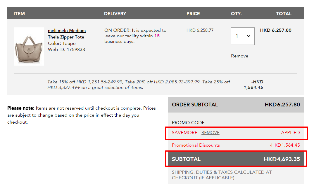Click the taupe tote bag thumbnail

(x=29, y=46)
